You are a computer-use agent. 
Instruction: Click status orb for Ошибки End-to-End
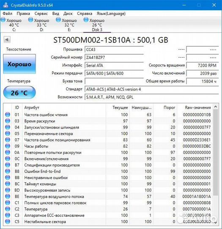(x=8, y=171)
